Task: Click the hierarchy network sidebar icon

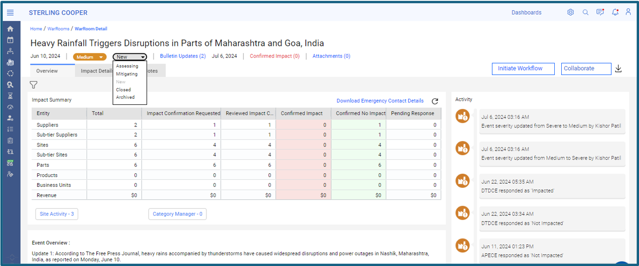Action: tap(10, 52)
